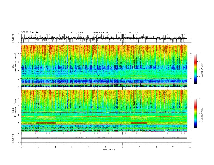Image resolution: width=214 pixels, height=165 pixels.
Task: Click time axis tick label '4'
Action: 89,147
